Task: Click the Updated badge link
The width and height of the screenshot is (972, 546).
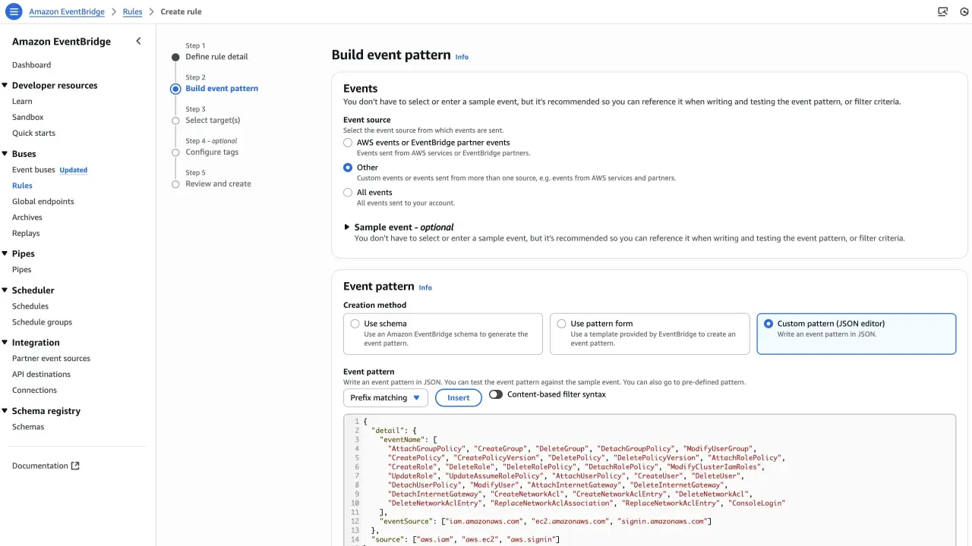Action: tap(74, 170)
